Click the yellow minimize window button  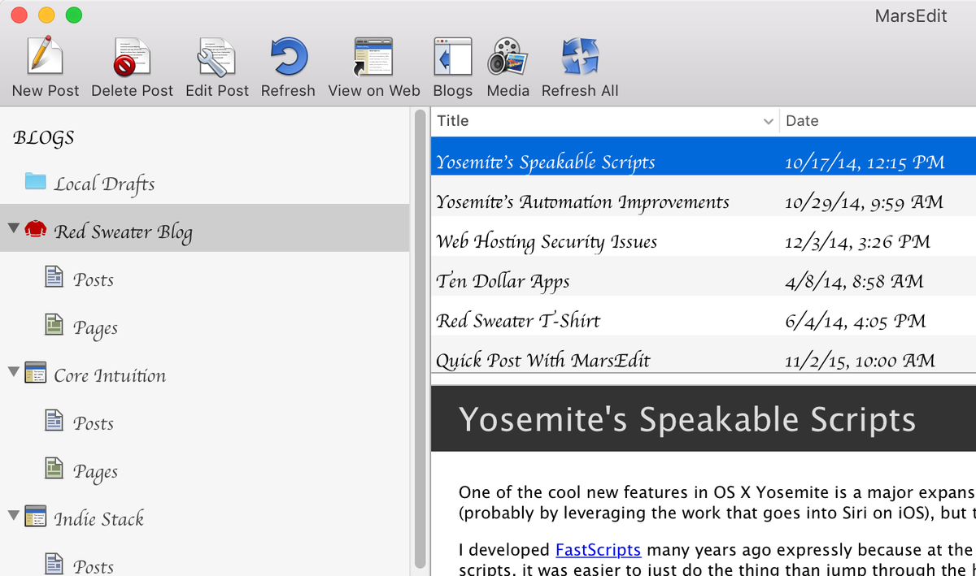46,15
